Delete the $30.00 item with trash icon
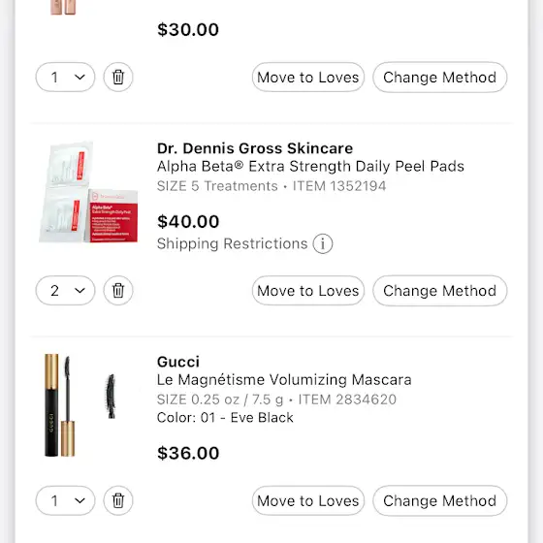 [x=118, y=77]
